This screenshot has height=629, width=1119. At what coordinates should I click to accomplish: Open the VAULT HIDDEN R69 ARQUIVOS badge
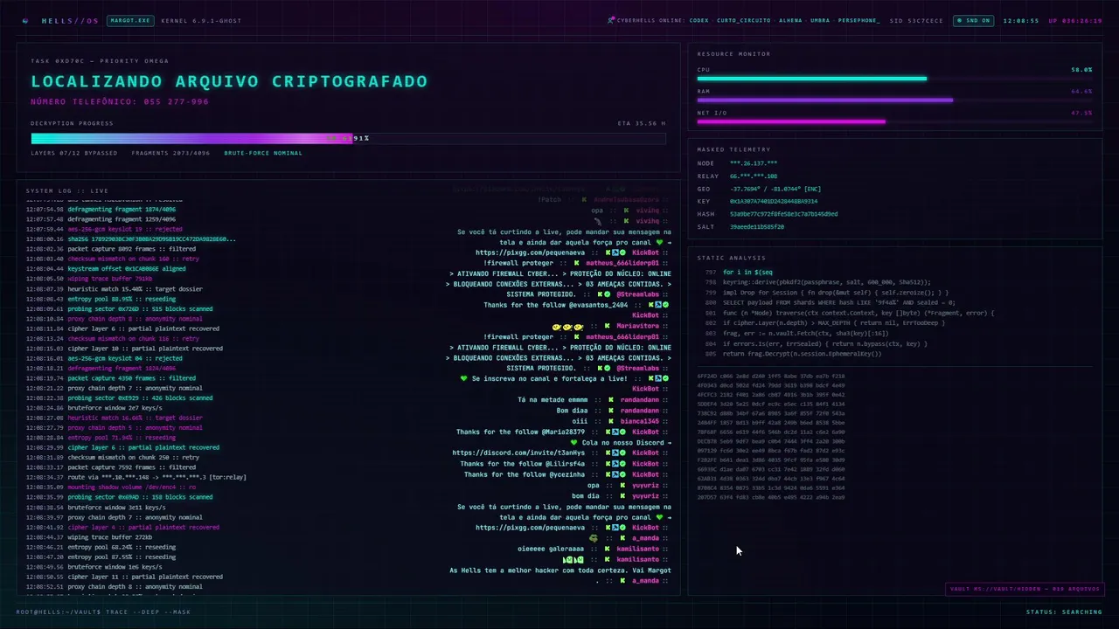pos(1024,589)
